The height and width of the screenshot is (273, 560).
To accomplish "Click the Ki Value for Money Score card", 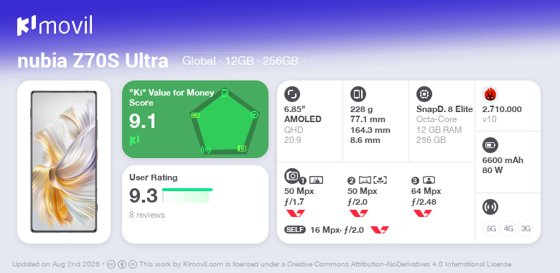I will pyautogui.click(x=195, y=119).
